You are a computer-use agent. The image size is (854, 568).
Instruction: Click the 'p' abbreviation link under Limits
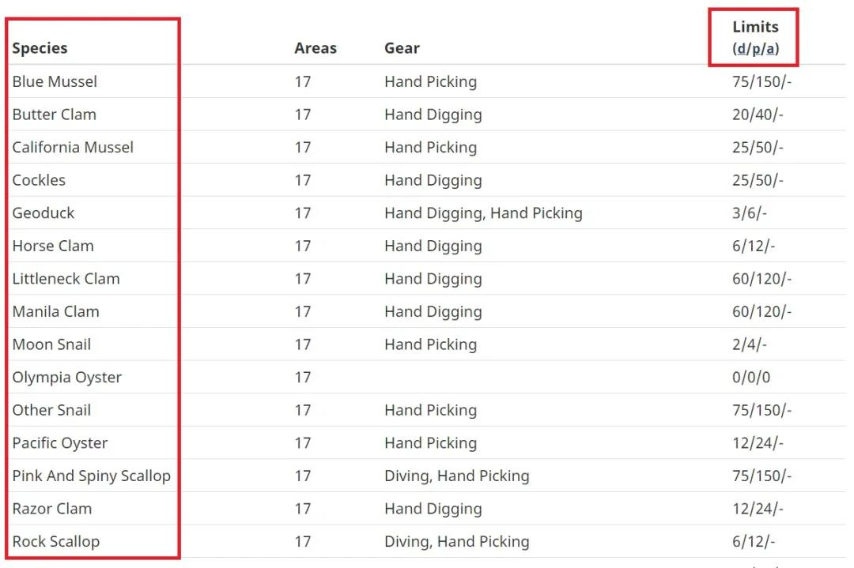756,49
